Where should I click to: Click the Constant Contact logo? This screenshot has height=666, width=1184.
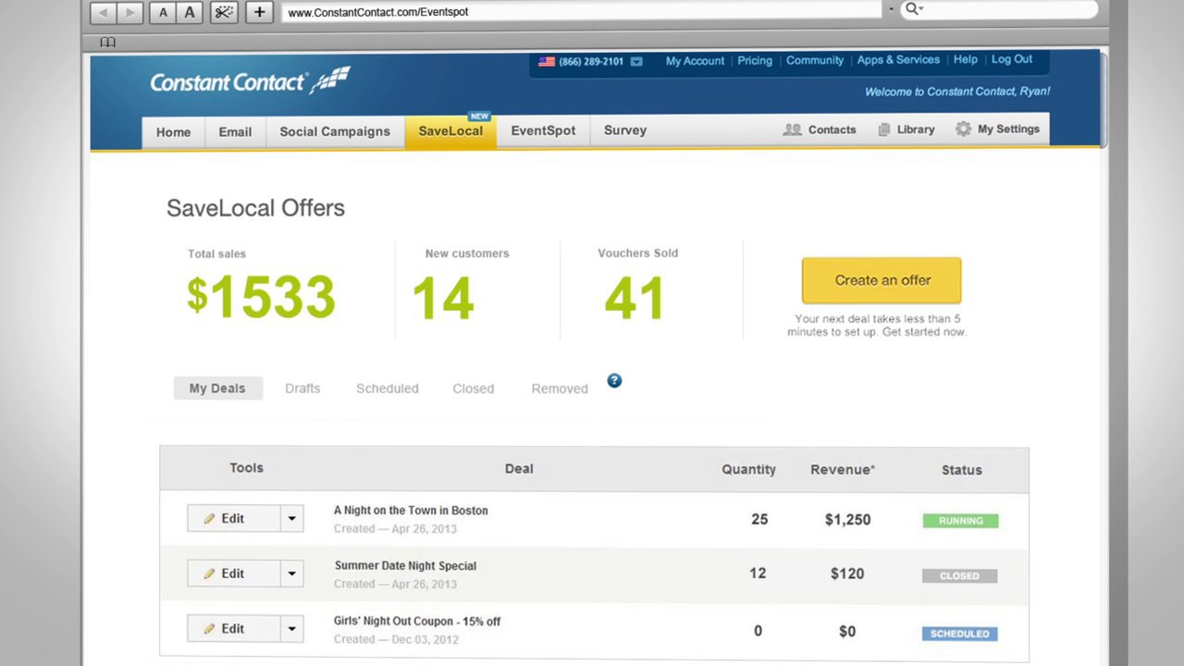(250, 81)
